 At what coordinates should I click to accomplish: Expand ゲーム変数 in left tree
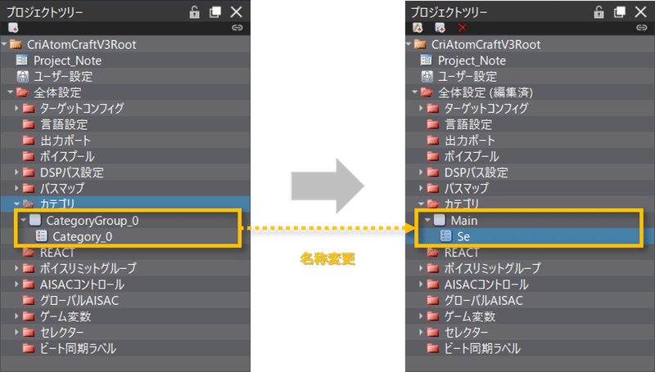point(16,316)
